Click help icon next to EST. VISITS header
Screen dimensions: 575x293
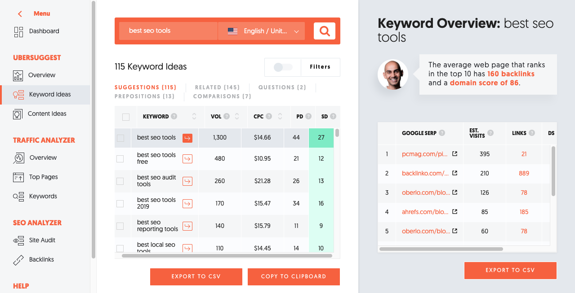coord(490,133)
